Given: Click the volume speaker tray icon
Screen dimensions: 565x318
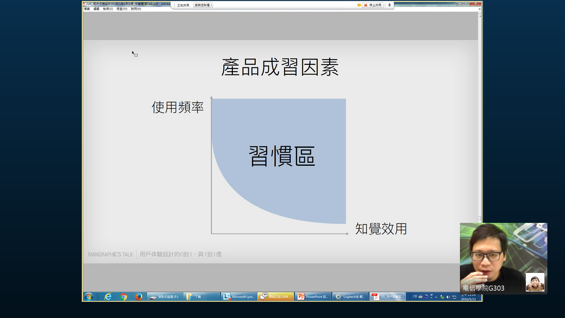Looking at the screenshot, I should [448, 297].
